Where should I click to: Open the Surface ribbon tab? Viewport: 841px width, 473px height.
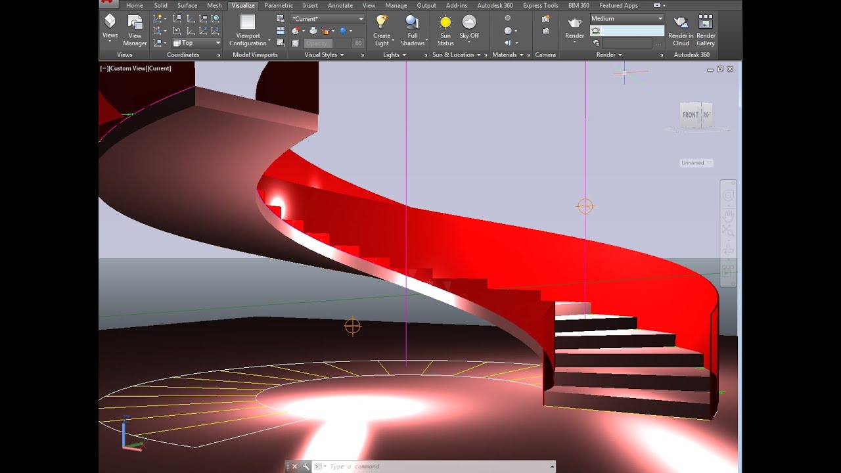(187, 5)
